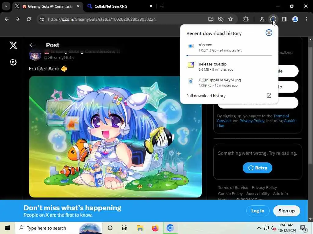
Task: View site information icon in address bar
Action: pos(42,19)
